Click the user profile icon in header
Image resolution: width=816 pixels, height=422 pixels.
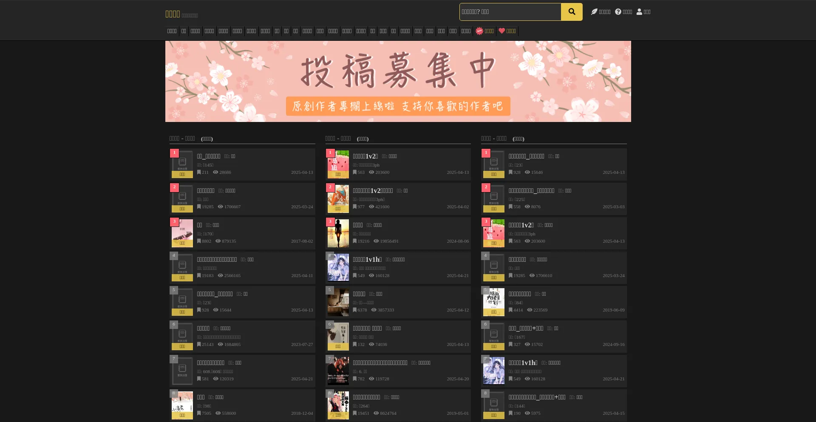[639, 12]
